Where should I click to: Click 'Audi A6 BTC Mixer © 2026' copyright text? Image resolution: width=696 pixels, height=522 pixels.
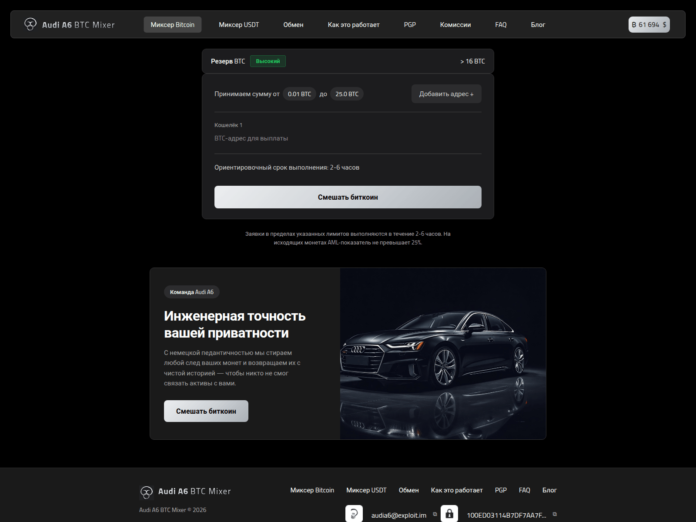(x=173, y=510)
